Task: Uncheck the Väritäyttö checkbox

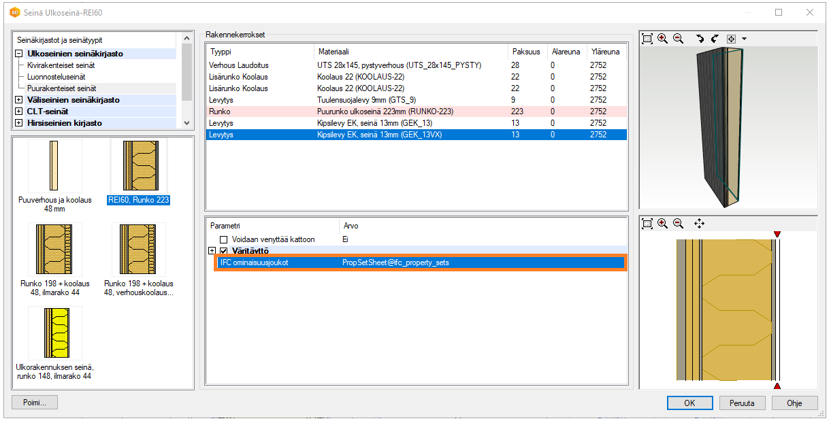Action: [223, 251]
